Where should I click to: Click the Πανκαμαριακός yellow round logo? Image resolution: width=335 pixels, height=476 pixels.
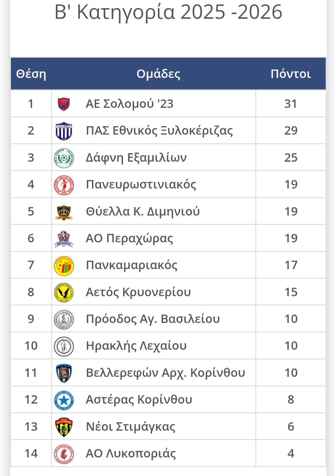point(64,266)
